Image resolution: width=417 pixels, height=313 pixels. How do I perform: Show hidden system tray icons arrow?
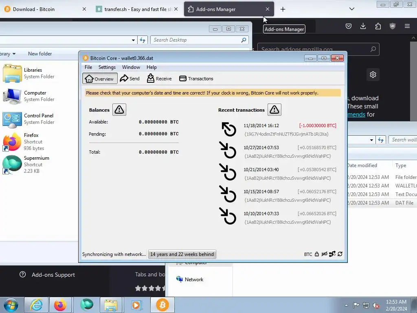click(346, 305)
